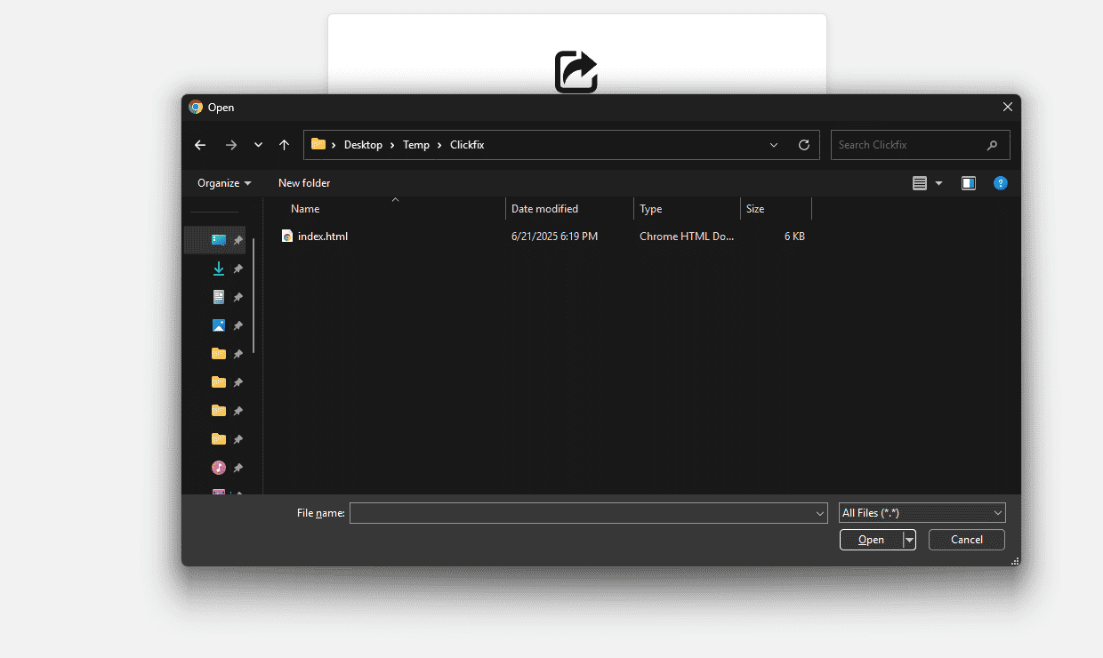Open the Music quick access icon
Image resolution: width=1103 pixels, height=658 pixels.
click(x=219, y=468)
